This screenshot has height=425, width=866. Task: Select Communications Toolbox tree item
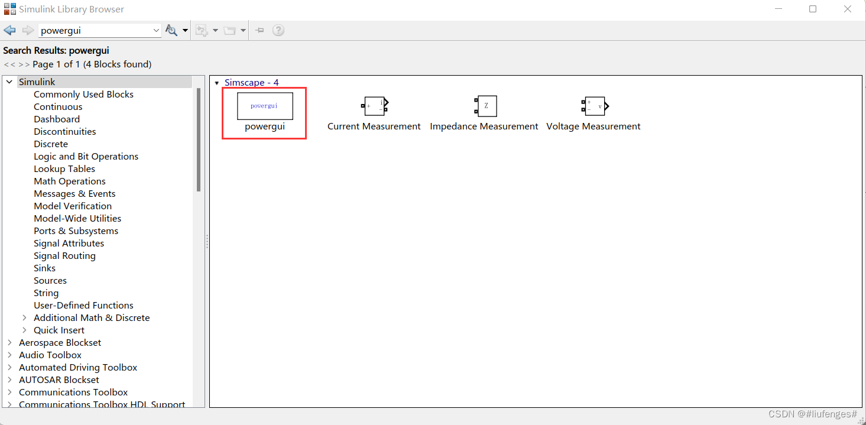point(73,392)
